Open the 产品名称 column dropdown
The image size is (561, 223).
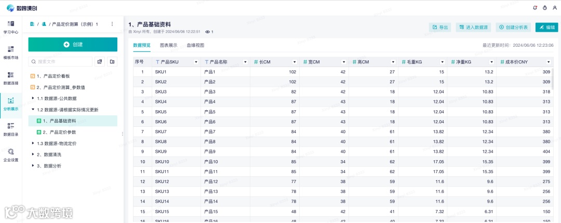[x=245, y=62]
